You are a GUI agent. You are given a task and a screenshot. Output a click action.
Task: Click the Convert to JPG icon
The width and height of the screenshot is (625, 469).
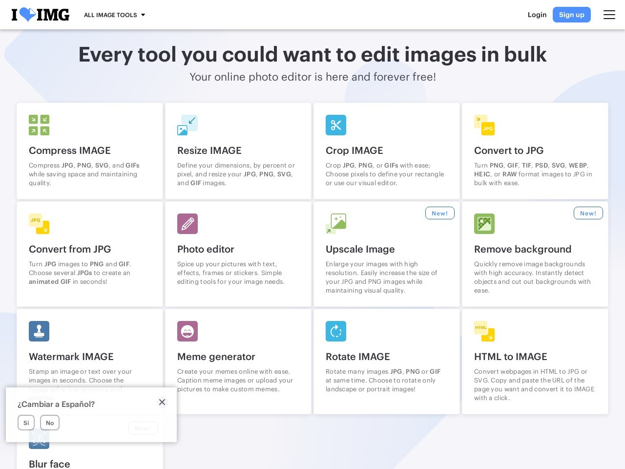(x=484, y=125)
